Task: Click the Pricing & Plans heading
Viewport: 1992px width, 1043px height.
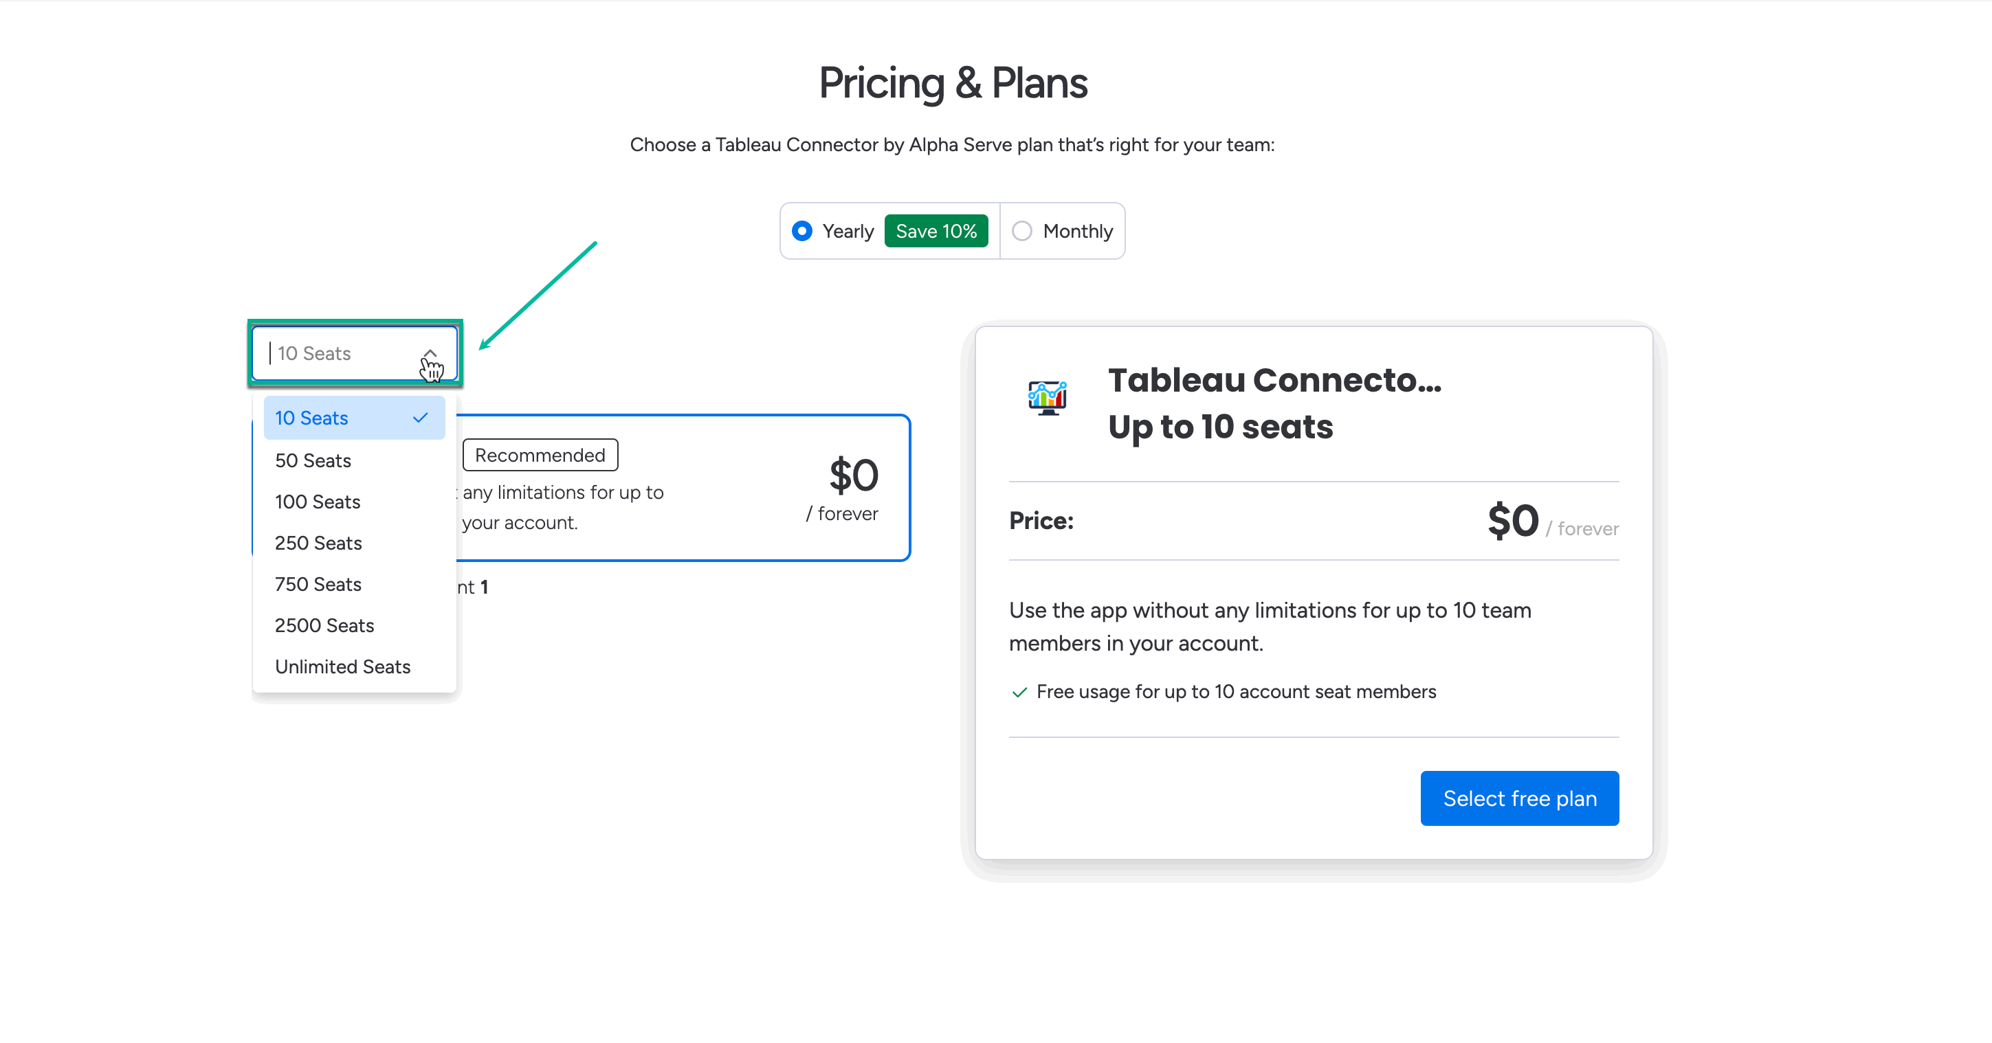Action: (x=953, y=82)
